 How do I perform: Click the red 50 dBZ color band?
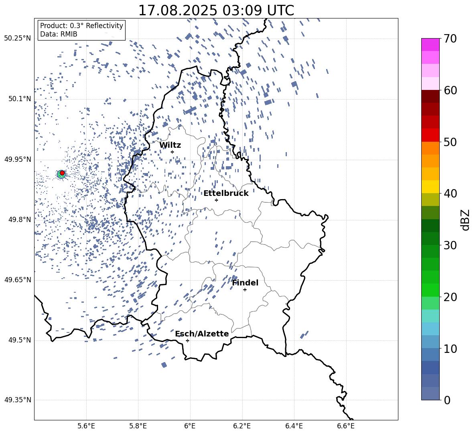430,135
